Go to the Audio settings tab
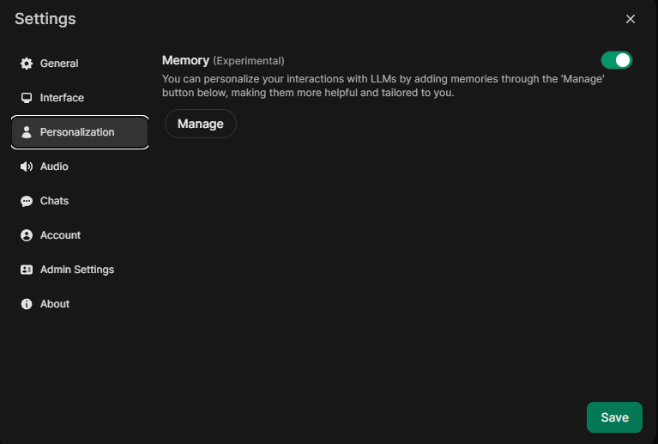Image resolution: width=658 pixels, height=444 pixels. coord(54,167)
